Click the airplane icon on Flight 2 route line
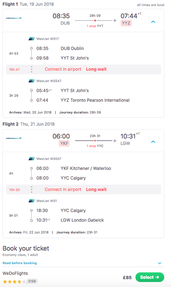171x287 pixels. (x=115, y=141)
